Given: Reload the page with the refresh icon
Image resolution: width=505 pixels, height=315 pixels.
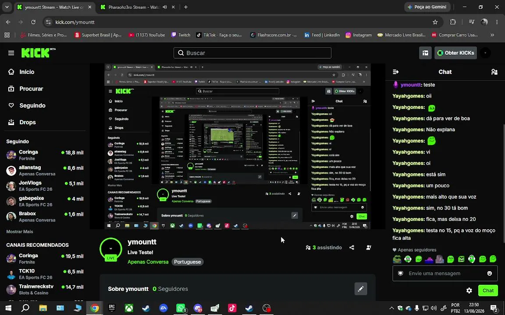Looking at the screenshot, I should [33, 22].
